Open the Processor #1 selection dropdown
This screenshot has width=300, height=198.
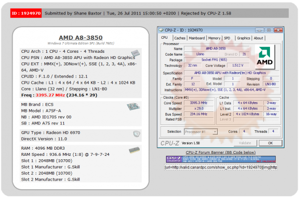(215, 132)
